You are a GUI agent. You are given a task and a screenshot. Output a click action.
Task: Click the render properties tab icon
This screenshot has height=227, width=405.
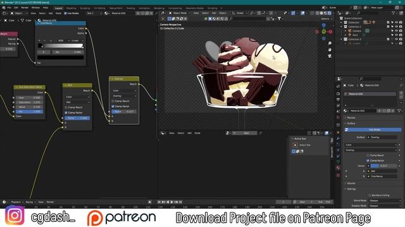pos(338,94)
